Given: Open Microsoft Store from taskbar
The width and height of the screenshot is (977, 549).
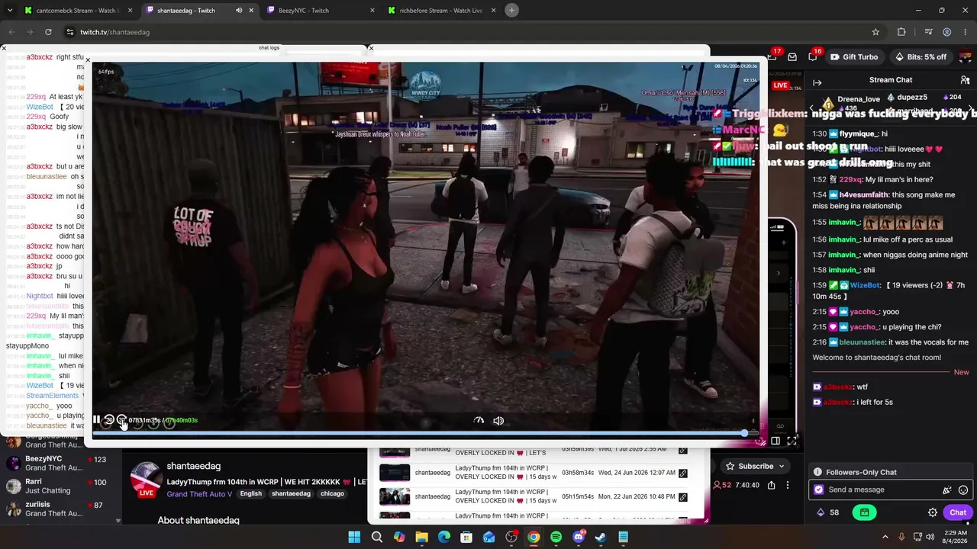Looking at the screenshot, I should [466, 538].
